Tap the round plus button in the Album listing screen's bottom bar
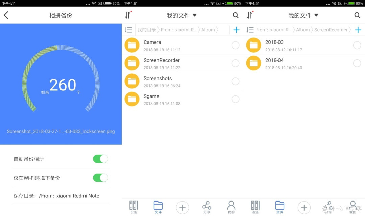The width and height of the screenshot is (365, 216). pyautogui.click(x=182, y=208)
